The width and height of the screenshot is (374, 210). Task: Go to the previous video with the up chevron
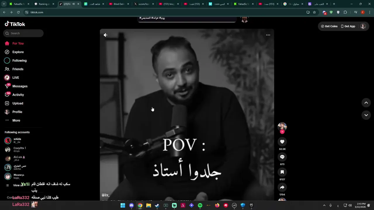point(366,103)
